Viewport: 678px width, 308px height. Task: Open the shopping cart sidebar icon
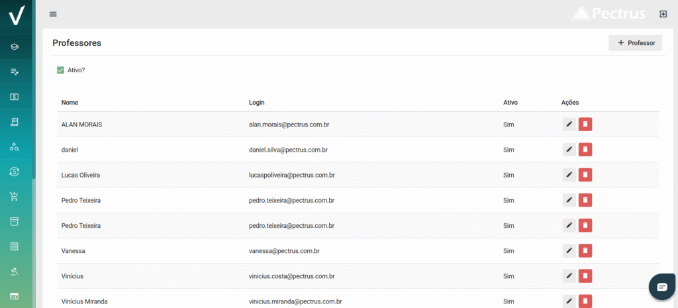coord(15,197)
